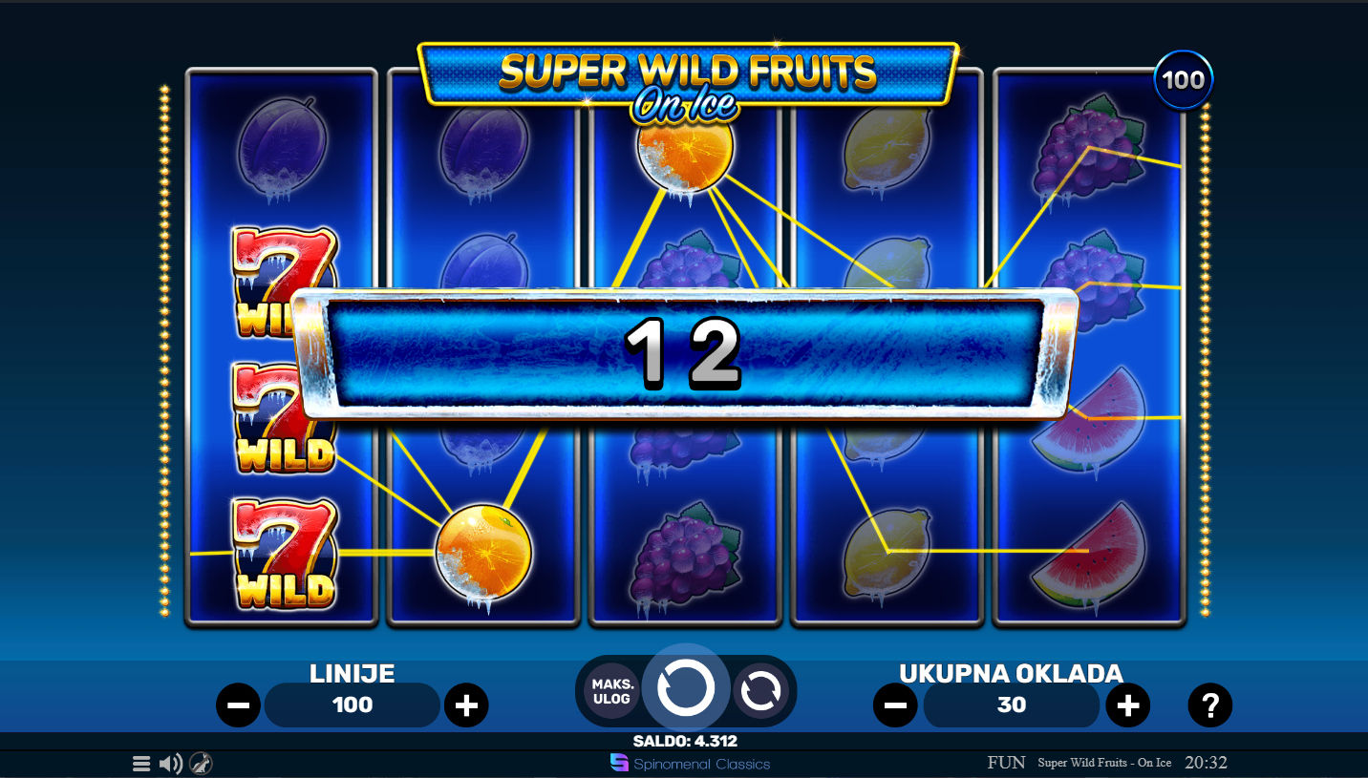
Task: Lower Ukupna Oklada using minus button
Action: pos(895,705)
